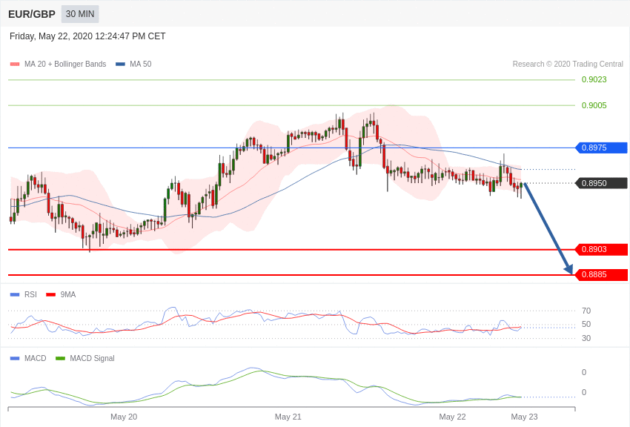Click the MA 20 + Bollinger Bands legend swatch
The width and height of the screenshot is (630, 427).
[x=15, y=64]
